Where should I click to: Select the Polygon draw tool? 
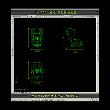pos(13,26)
